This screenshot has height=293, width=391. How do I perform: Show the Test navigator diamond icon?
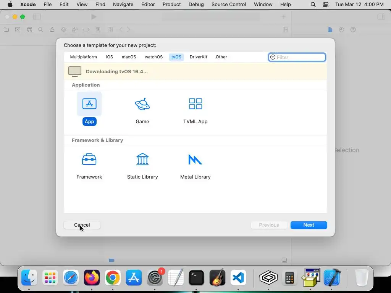64,30
